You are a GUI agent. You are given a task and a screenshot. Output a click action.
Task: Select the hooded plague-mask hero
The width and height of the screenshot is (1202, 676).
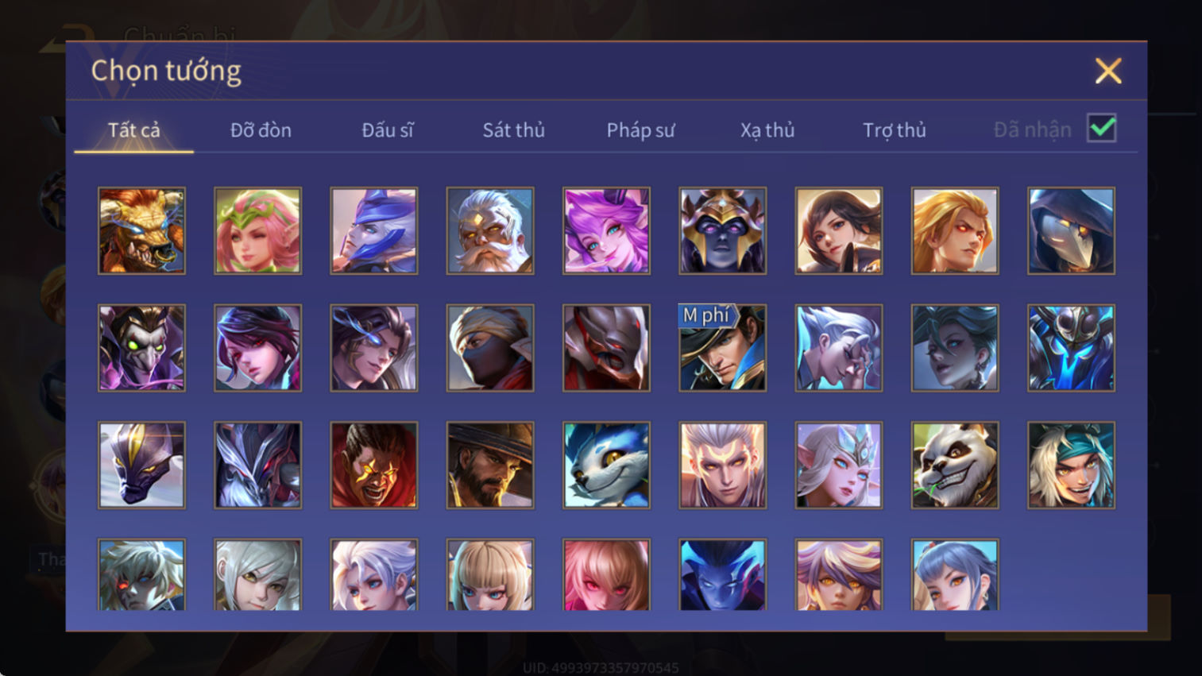point(1071,231)
